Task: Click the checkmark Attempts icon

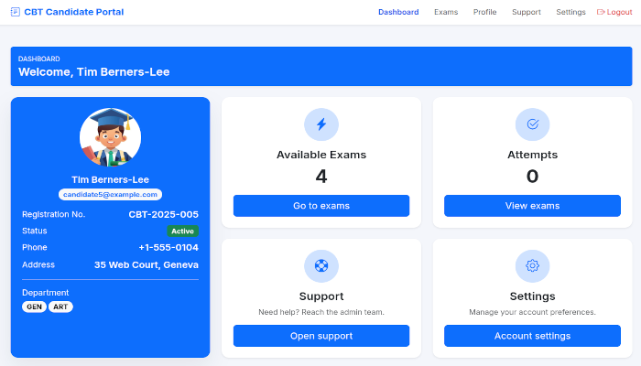Action: click(x=532, y=124)
